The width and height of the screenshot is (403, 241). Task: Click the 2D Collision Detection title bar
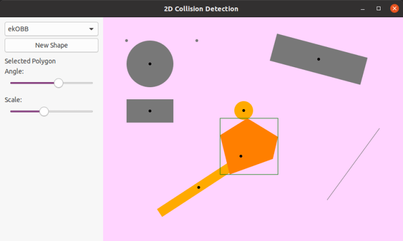pos(201,9)
